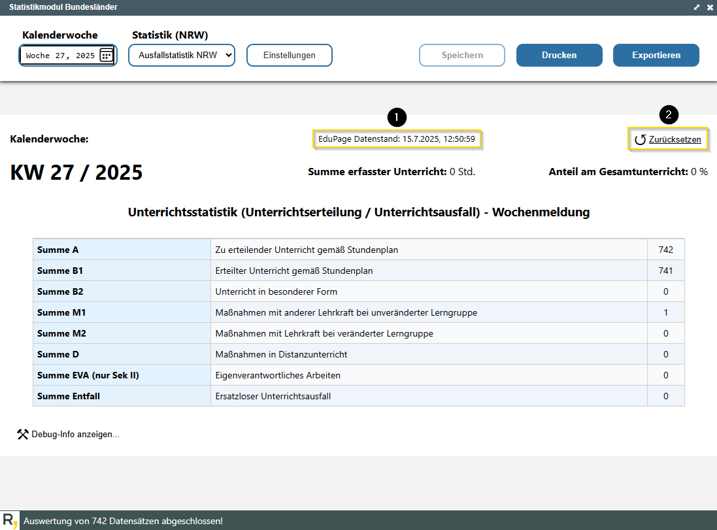Click 'Summe erfasster Unterricht: 0 Std.' text
This screenshot has width=717, height=530.
click(x=392, y=172)
